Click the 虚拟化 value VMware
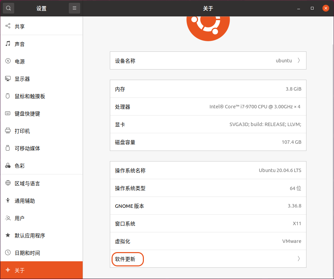The height and width of the screenshot is (279, 334). click(x=291, y=241)
